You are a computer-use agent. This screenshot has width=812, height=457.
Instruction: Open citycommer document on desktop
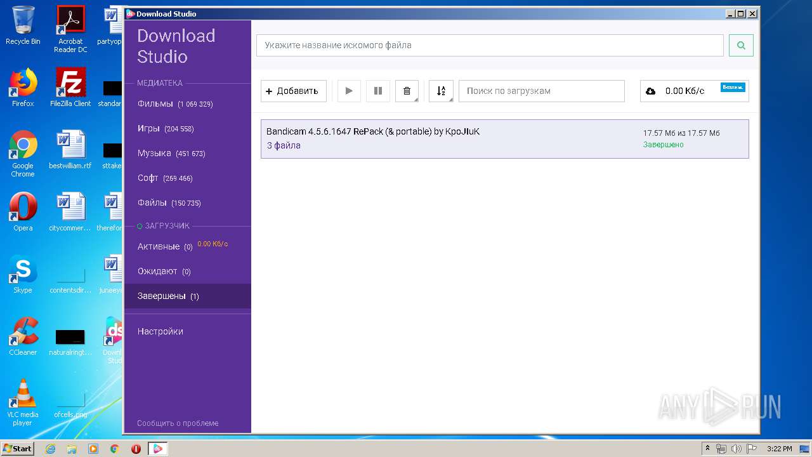pyautogui.click(x=70, y=212)
